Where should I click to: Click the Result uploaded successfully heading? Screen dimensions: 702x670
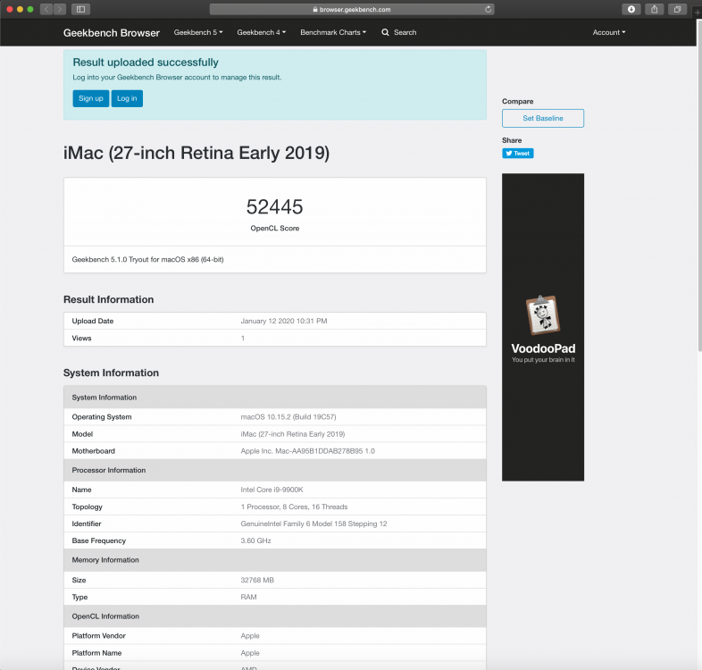146,63
